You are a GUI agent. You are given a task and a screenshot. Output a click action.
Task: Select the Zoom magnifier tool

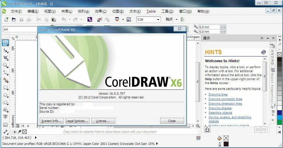[6, 65]
